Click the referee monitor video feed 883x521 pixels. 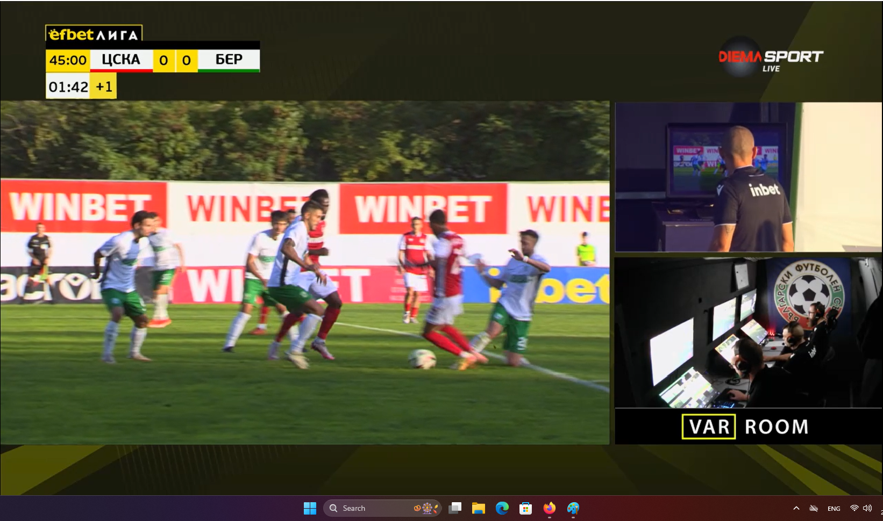(x=749, y=177)
